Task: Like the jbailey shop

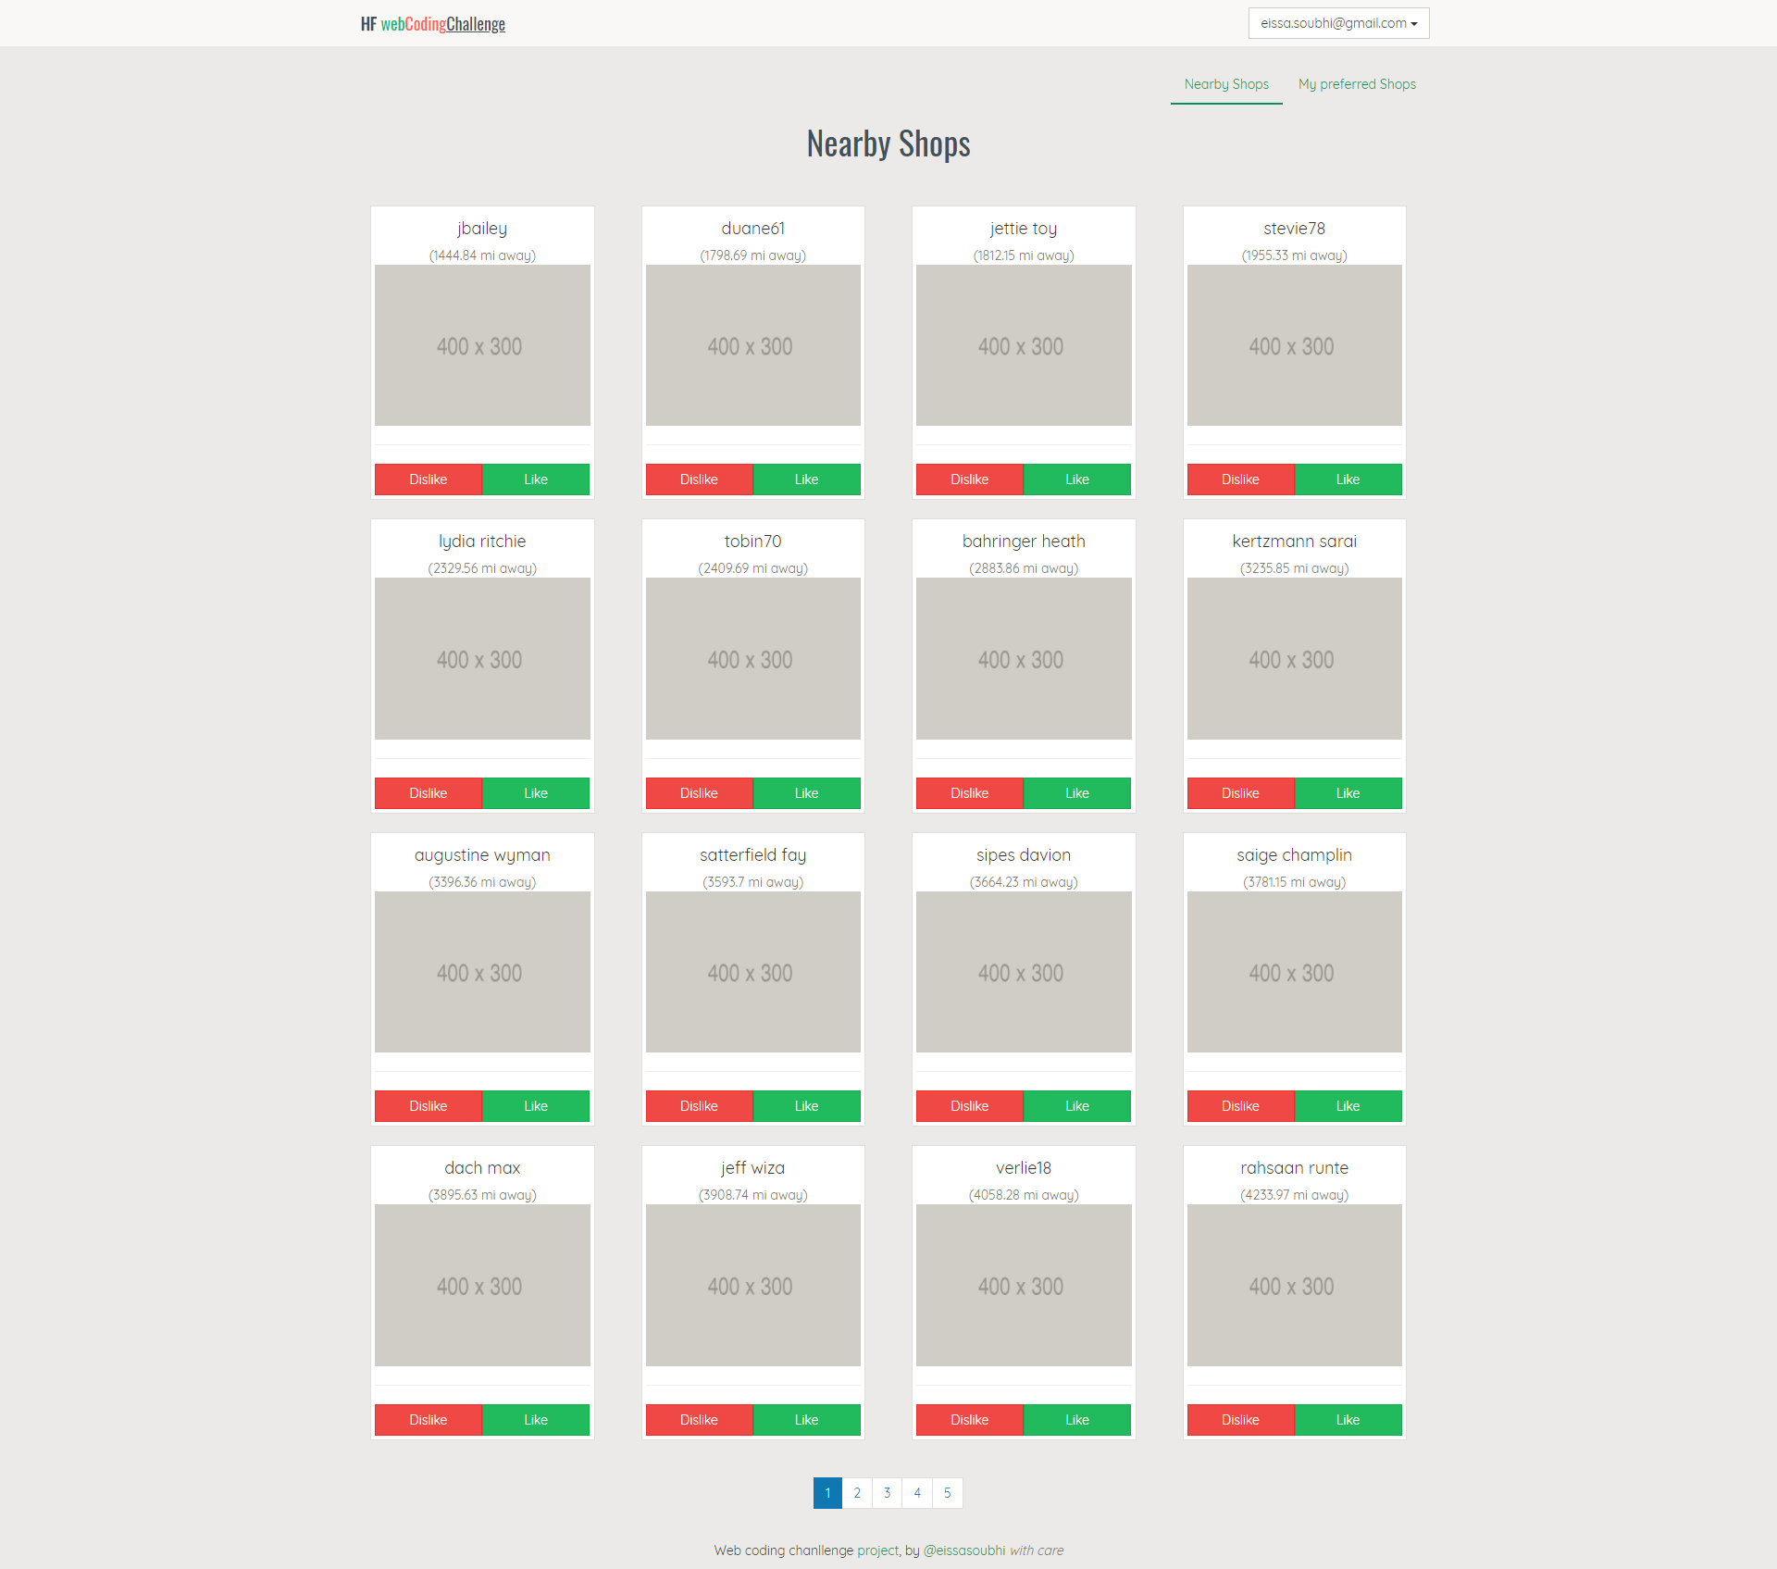Action: 535,479
